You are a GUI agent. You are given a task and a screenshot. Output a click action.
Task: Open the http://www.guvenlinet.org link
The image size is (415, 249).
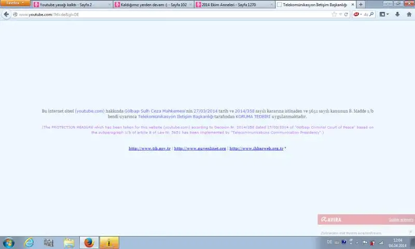click(200, 148)
